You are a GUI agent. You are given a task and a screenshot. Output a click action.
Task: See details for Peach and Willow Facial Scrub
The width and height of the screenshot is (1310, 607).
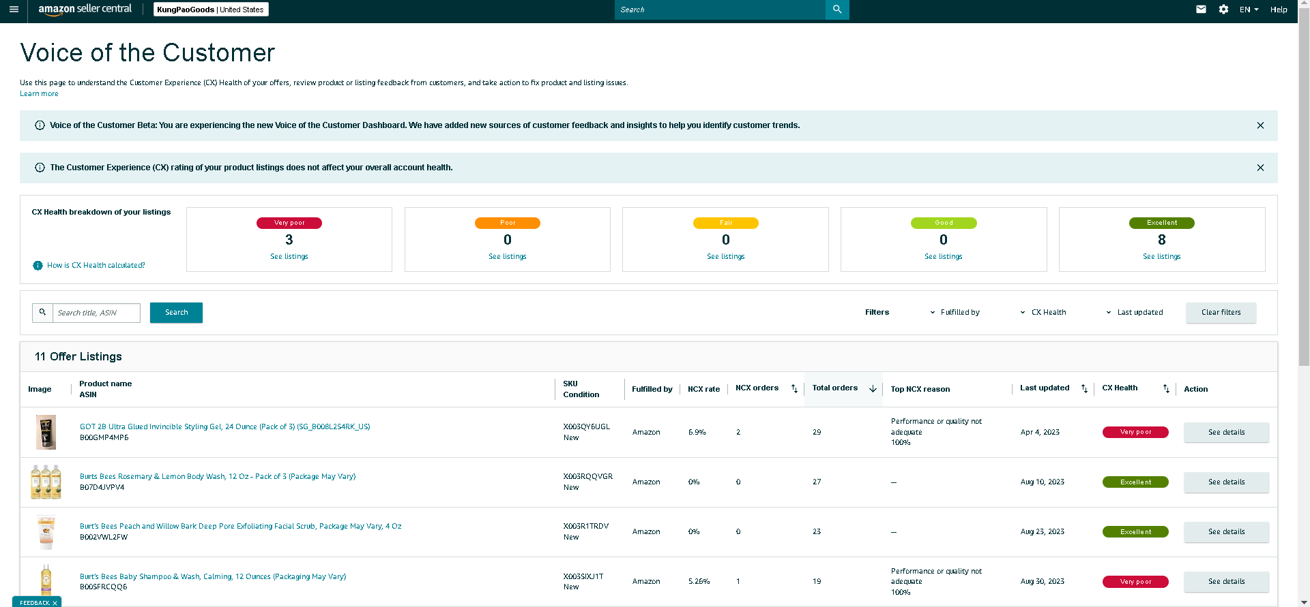[x=1227, y=532]
